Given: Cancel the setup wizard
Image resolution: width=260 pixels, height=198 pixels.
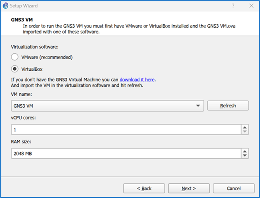Looking at the screenshot, I should click(x=234, y=189).
